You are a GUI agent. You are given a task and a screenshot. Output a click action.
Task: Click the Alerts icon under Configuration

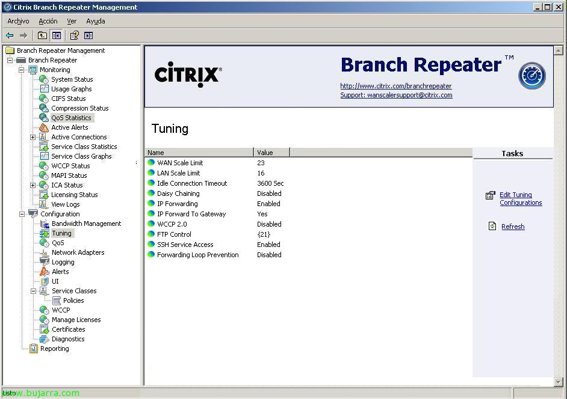pyautogui.click(x=45, y=272)
